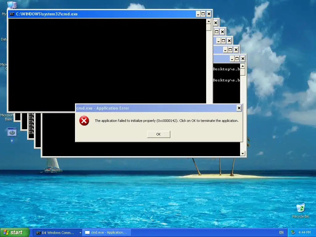Screen dimensions: 316x237
Task: Select the 'e' batch file desktop icon
Action: point(12,135)
